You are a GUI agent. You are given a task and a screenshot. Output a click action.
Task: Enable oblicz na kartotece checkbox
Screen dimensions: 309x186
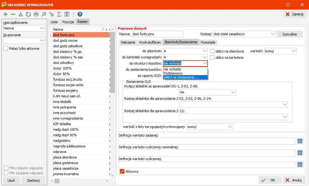pos(212,57)
